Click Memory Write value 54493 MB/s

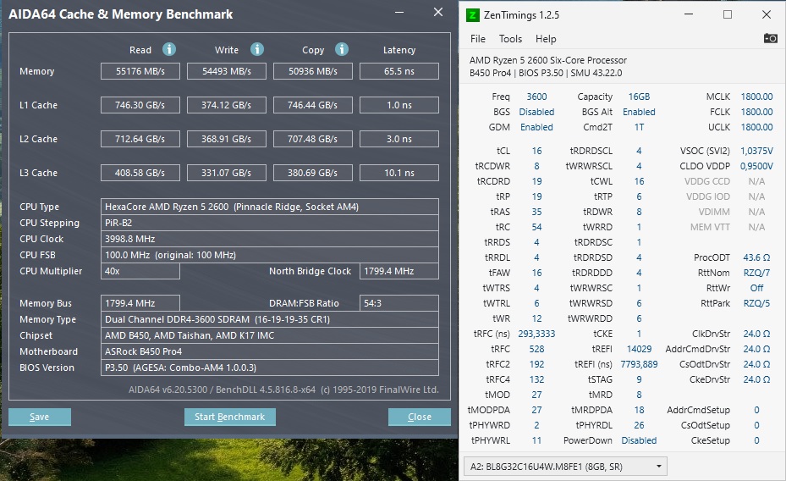[227, 71]
